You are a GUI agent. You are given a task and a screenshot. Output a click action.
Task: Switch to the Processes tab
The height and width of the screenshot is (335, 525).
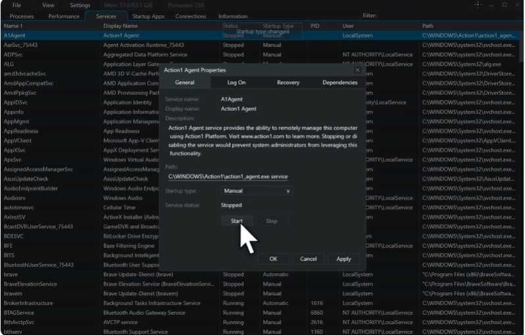22,16
